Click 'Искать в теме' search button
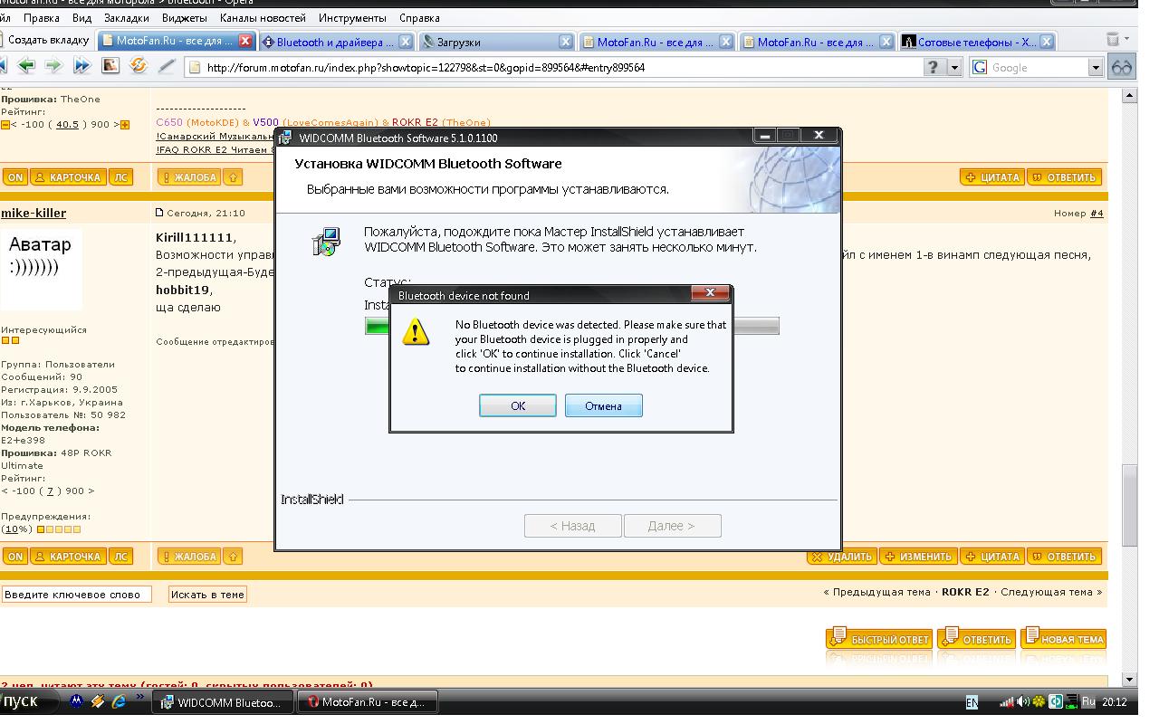 coord(207,594)
